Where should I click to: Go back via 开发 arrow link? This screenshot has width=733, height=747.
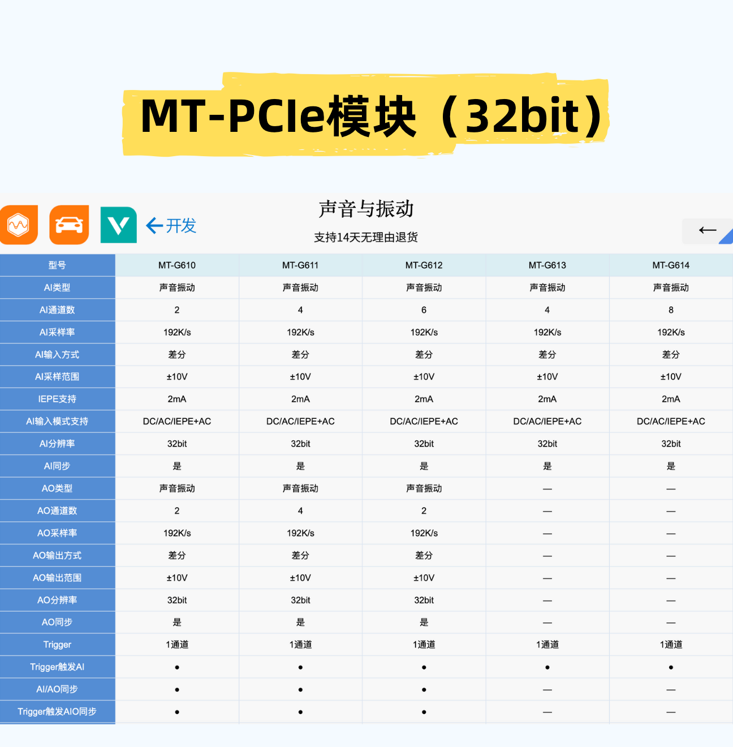[171, 226]
